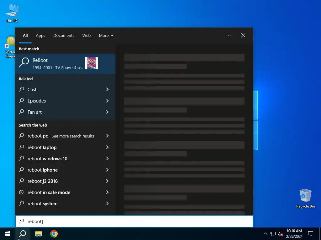
Task: Switch to the Apps tab
Action: pyautogui.click(x=40, y=36)
